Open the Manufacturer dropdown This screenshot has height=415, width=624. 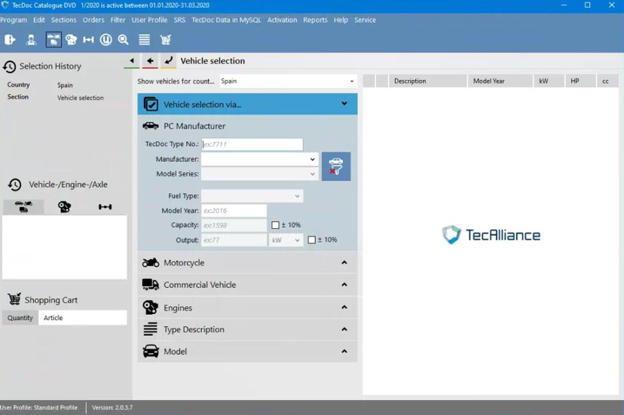(x=259, y=159)
